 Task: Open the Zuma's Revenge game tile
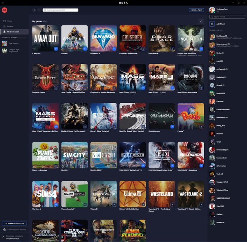coord(133,230)
